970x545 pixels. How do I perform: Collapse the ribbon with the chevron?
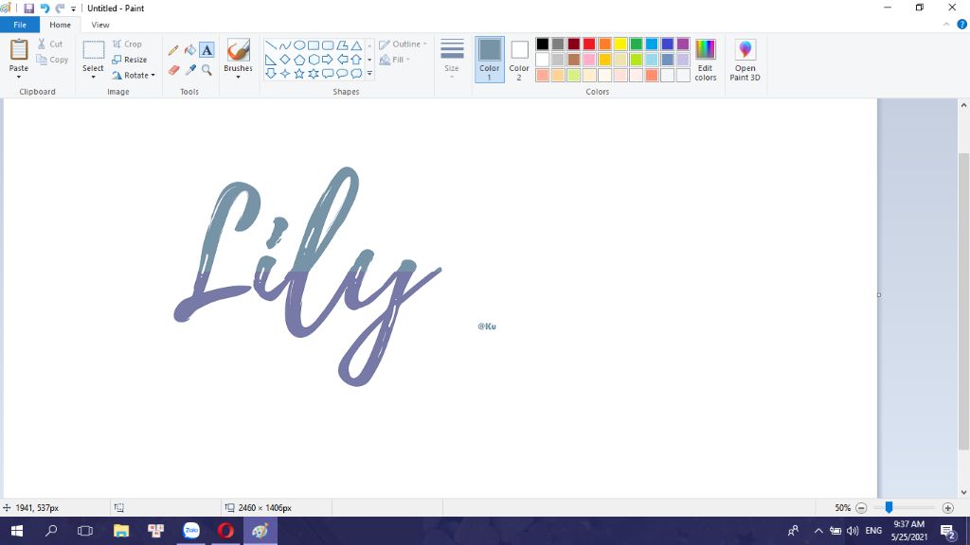(x=946, y=25)
